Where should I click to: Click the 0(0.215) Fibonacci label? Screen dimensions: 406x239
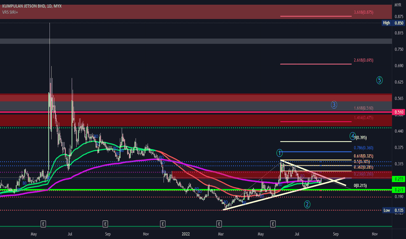pyautogui.click(x=360, y=186)
